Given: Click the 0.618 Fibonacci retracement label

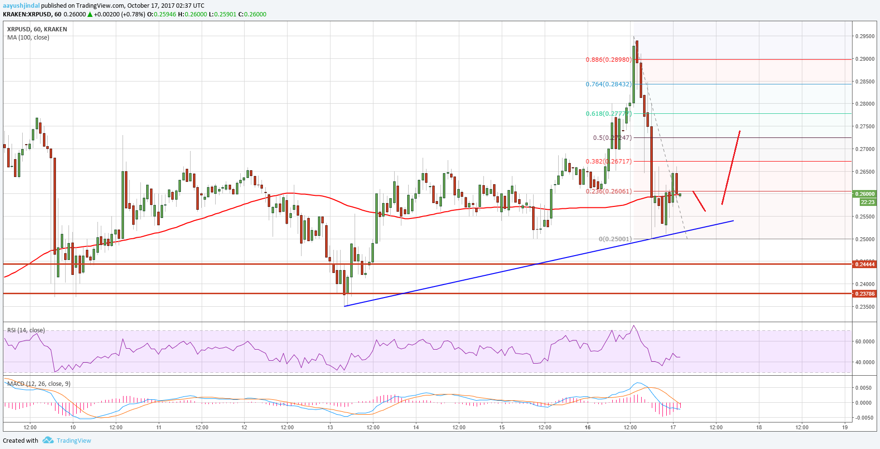Looking at the screenshot, I should click(609, 114).
